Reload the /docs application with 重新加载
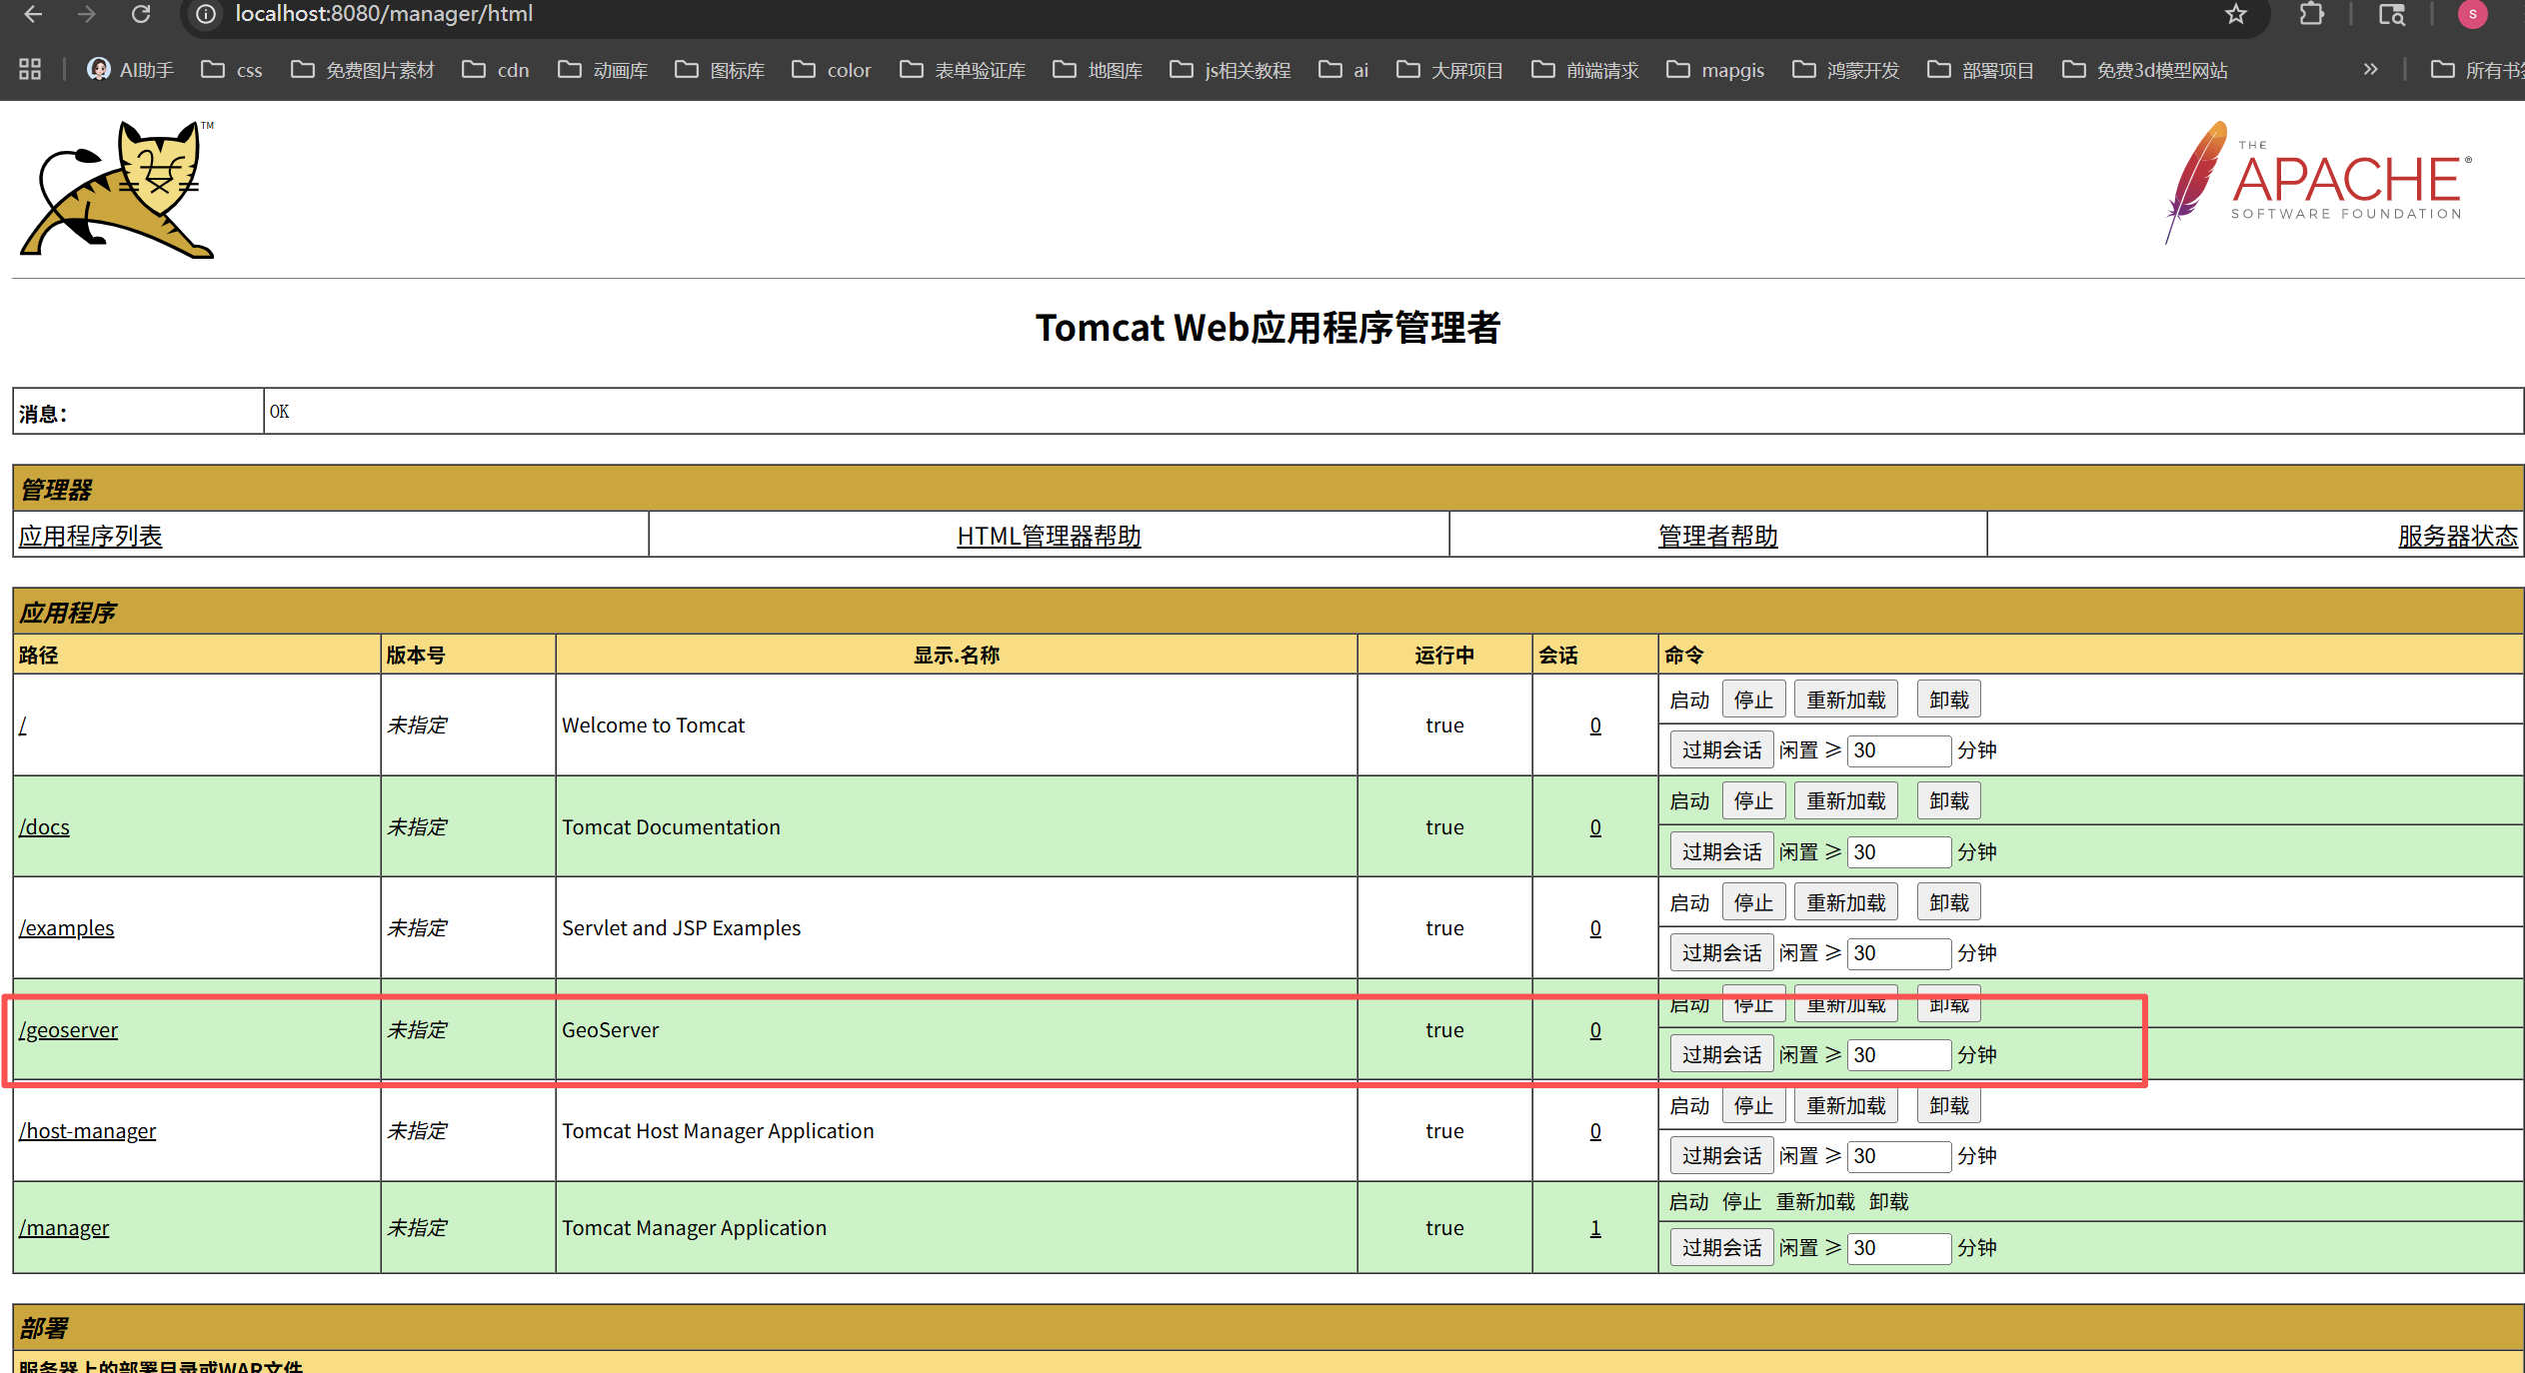Image resolution: width=2525 pixels, height=1373 pixels. pos(1845,801)
